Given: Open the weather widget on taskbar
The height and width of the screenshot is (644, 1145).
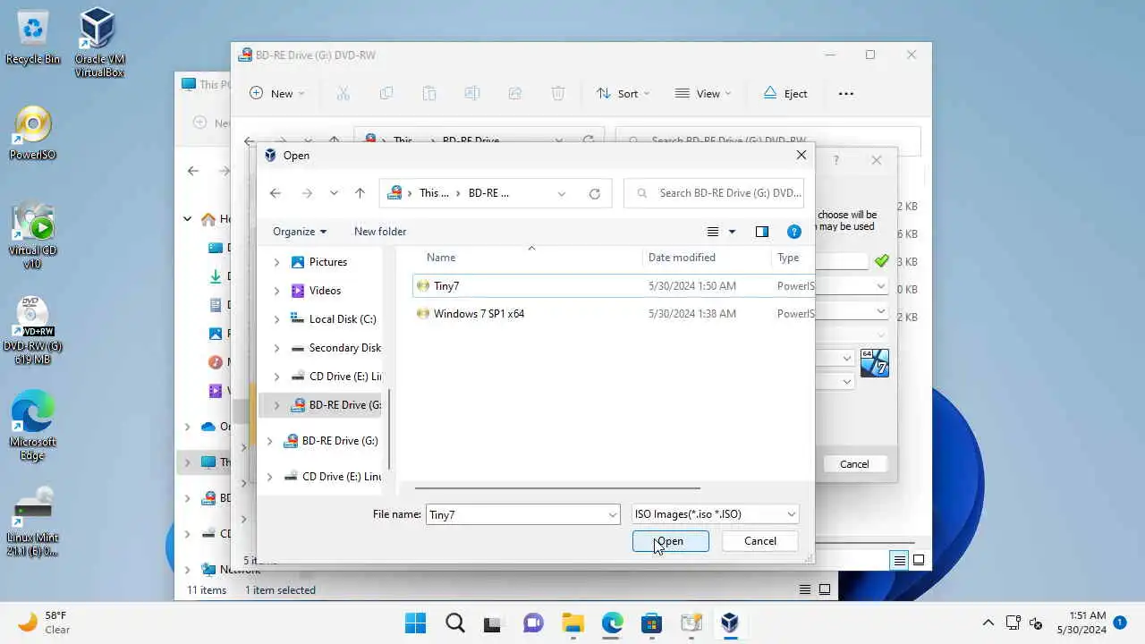Looking at the screenshot, I should pyautogui.click(x=45, y=623).
